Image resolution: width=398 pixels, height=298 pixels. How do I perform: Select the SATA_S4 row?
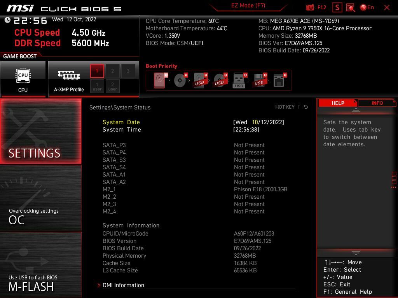pyautogui.click(x=183, y=167)
